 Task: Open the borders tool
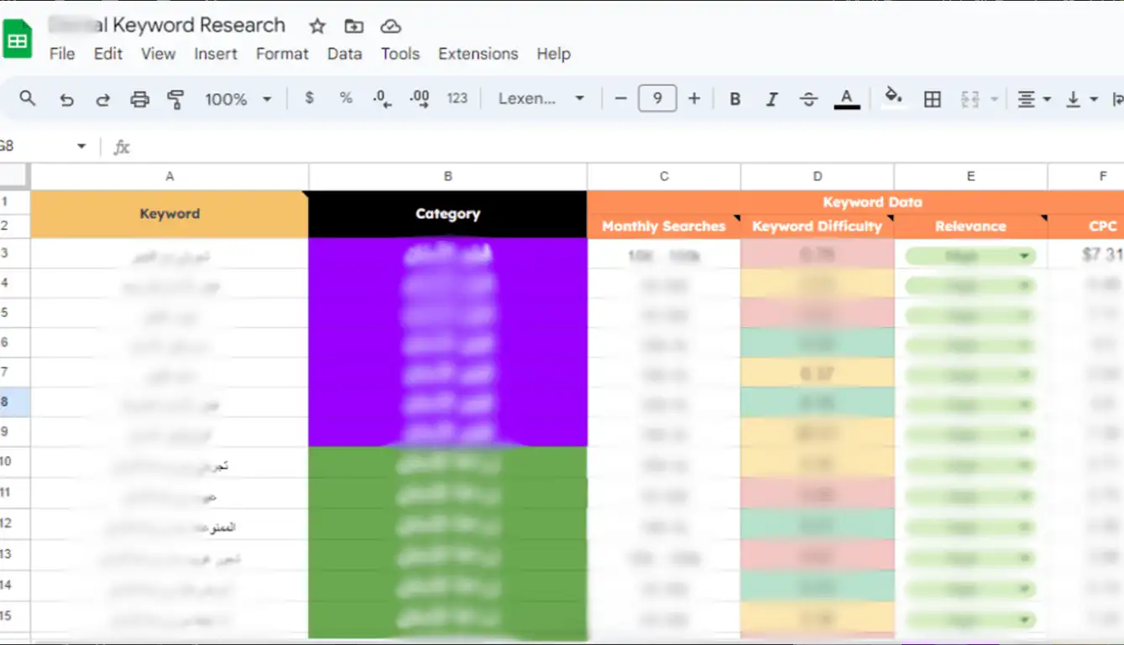pyautogui.click(x=932, y=99)
